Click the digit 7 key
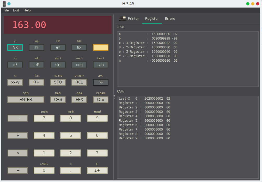Screen dimensions: 262x182 point(44,118)
